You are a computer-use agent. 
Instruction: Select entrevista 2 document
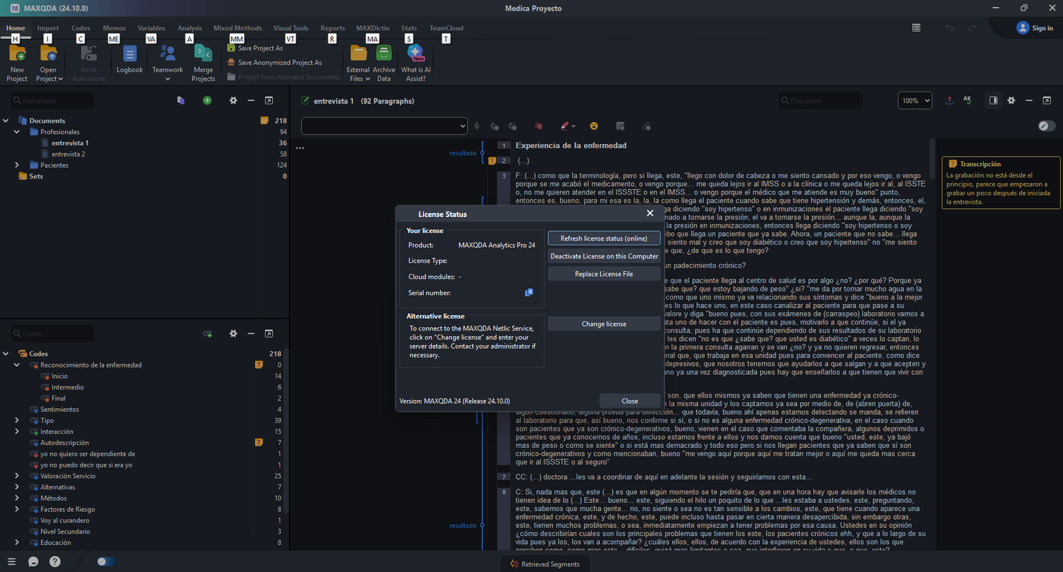click(x=68, y=154)
